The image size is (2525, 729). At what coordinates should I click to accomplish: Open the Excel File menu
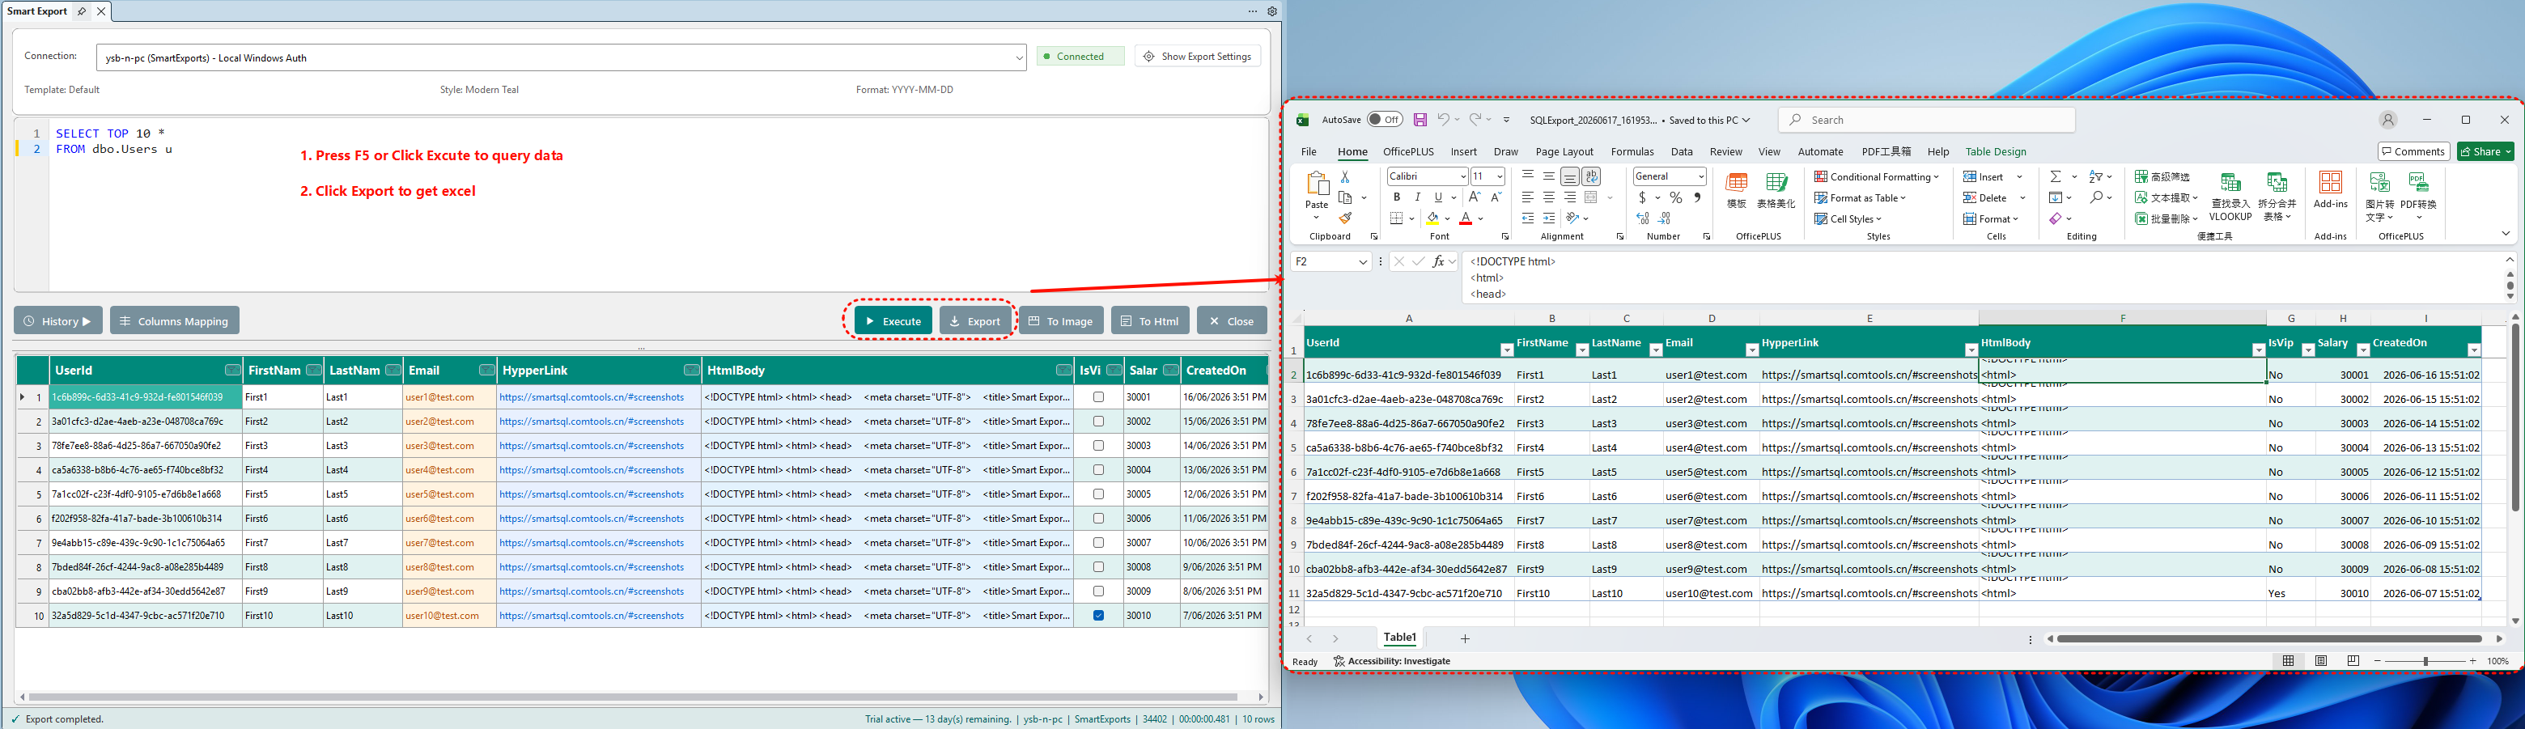pos(1309,152)
